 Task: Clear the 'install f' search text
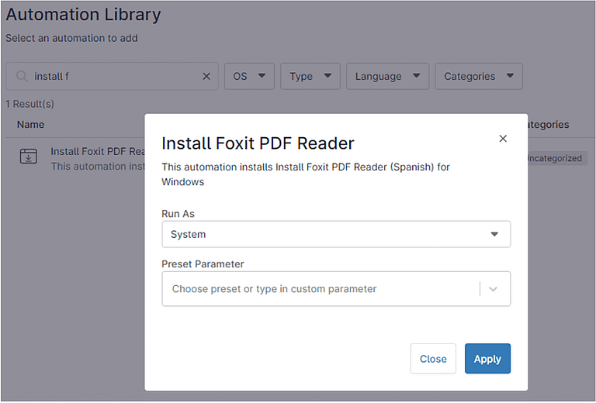click(206, 77)
